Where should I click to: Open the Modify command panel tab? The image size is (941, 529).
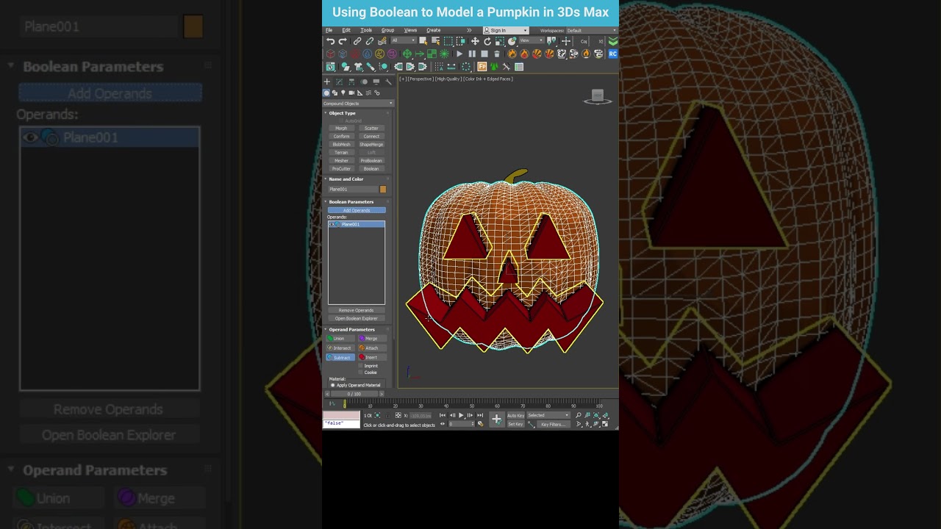(339, 82)
